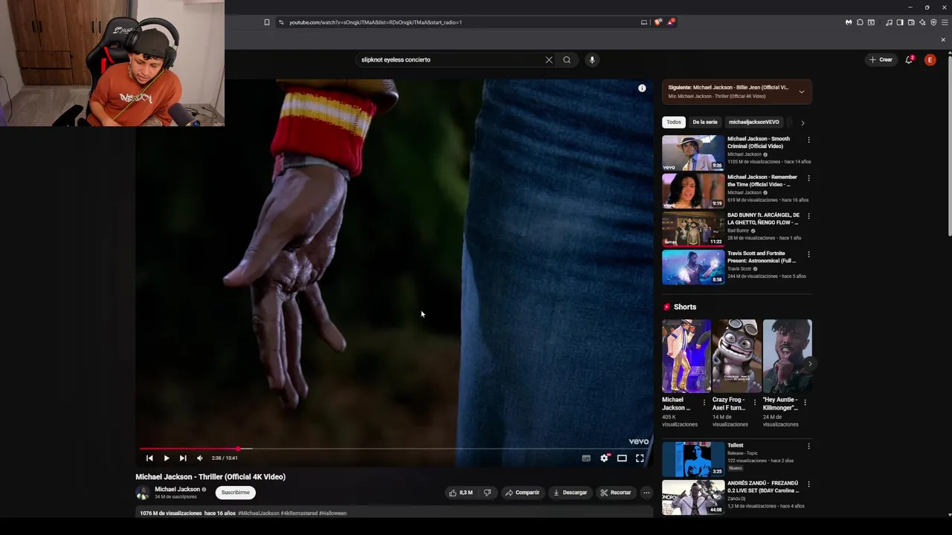
Task: Dislike the Thriller video
Action: (x=487, y=493)
